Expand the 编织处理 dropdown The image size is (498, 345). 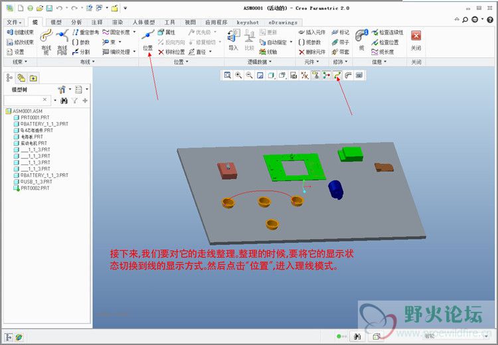134,52
